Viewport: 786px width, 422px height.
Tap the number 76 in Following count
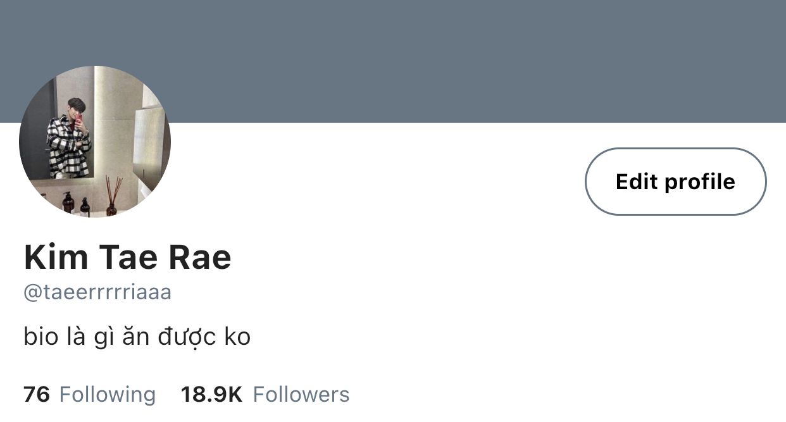pos(37,395)
